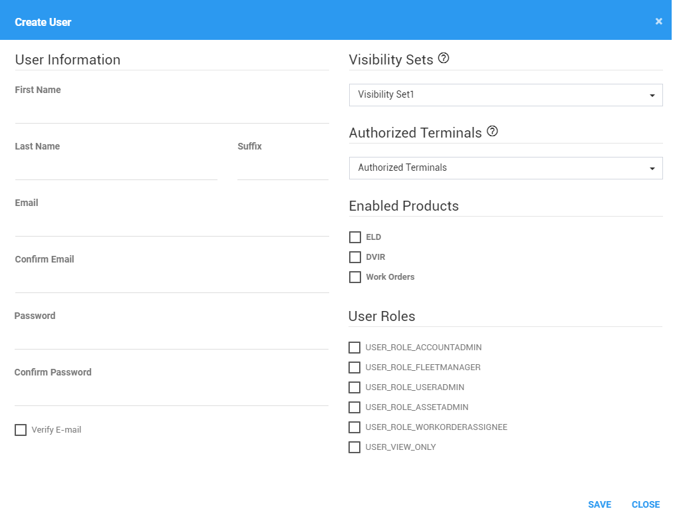The width and height of the screenshot is (673, 529).
Task: Focus the Password input field
Action: [x=172, y=338]
